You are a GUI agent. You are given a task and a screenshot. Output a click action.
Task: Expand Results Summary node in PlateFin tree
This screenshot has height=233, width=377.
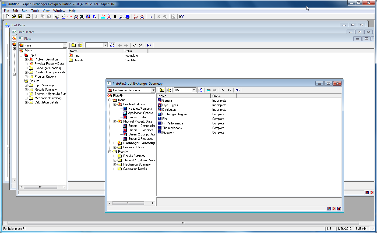click(115, 156)
